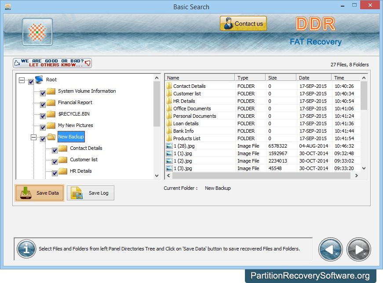Click the Root computer icon
The width and height of the screenshot is (383, 283).
coord(39,80)
